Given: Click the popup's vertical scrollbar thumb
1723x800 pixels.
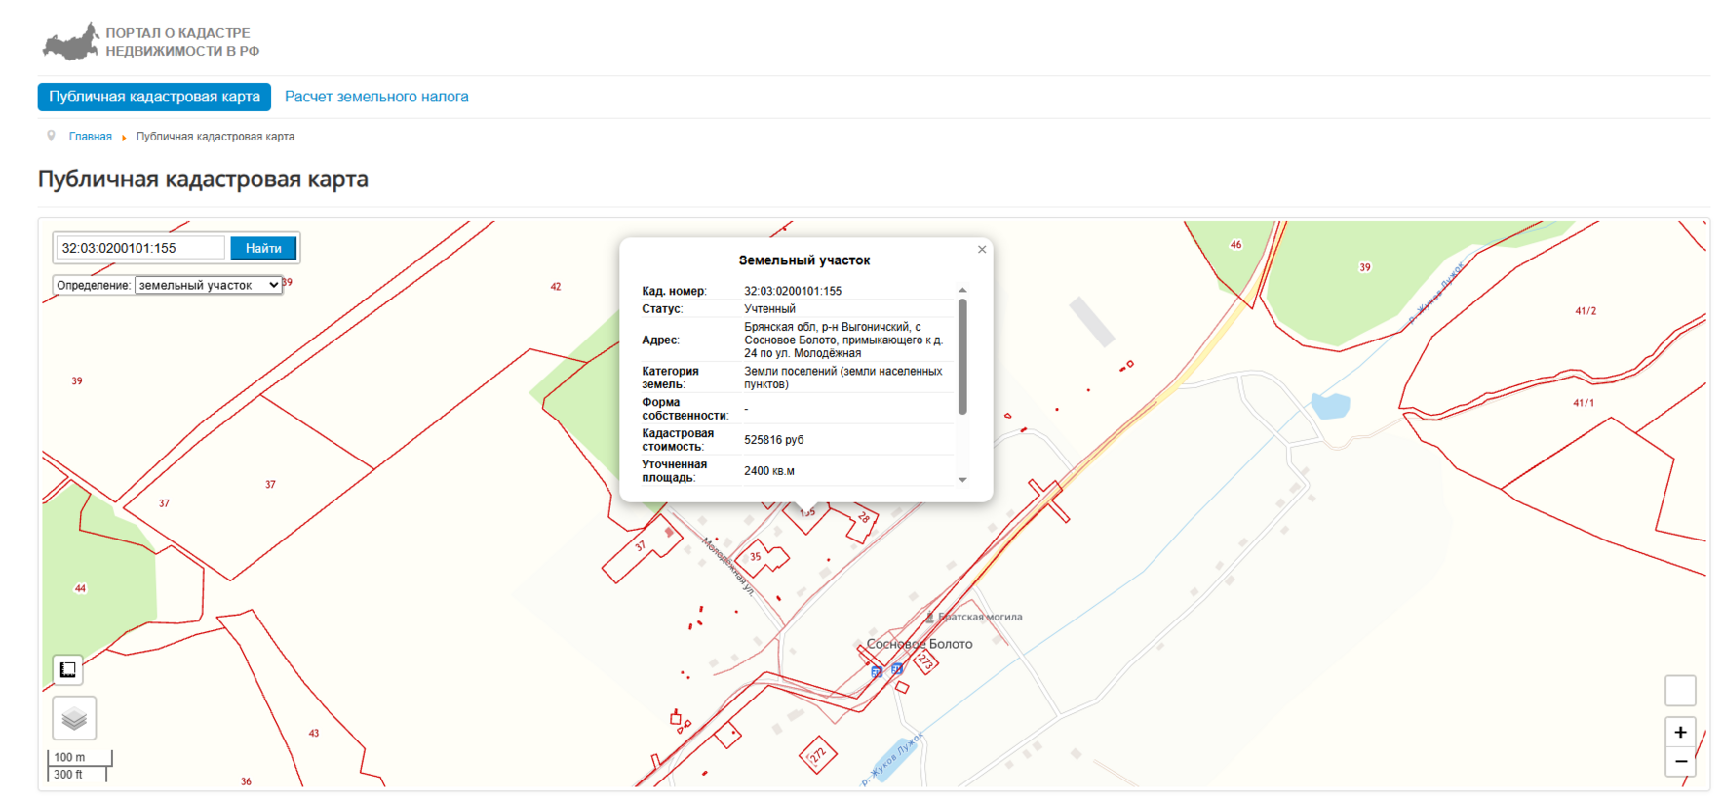Looking at the screenshot, I should [x=962, y=356].
